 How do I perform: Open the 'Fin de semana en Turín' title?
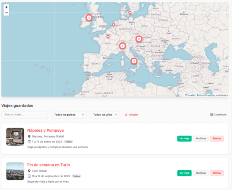click(x=48, y=165)
